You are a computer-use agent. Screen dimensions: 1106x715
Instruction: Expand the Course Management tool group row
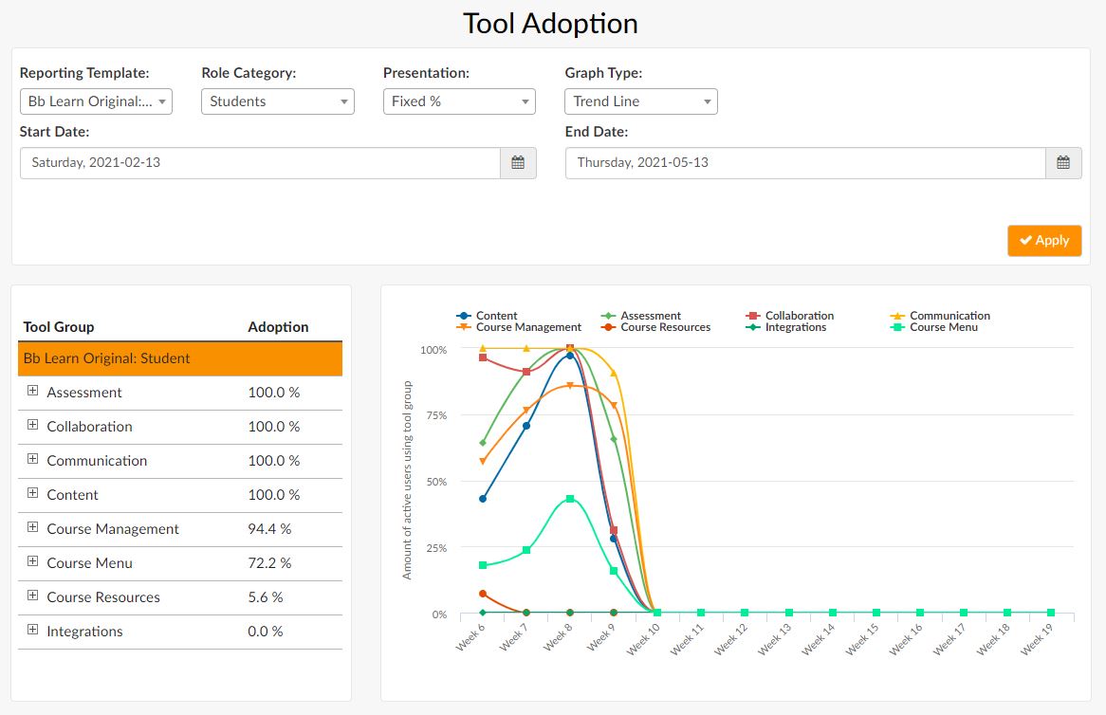pyautogui.click(x=32, y=526)
